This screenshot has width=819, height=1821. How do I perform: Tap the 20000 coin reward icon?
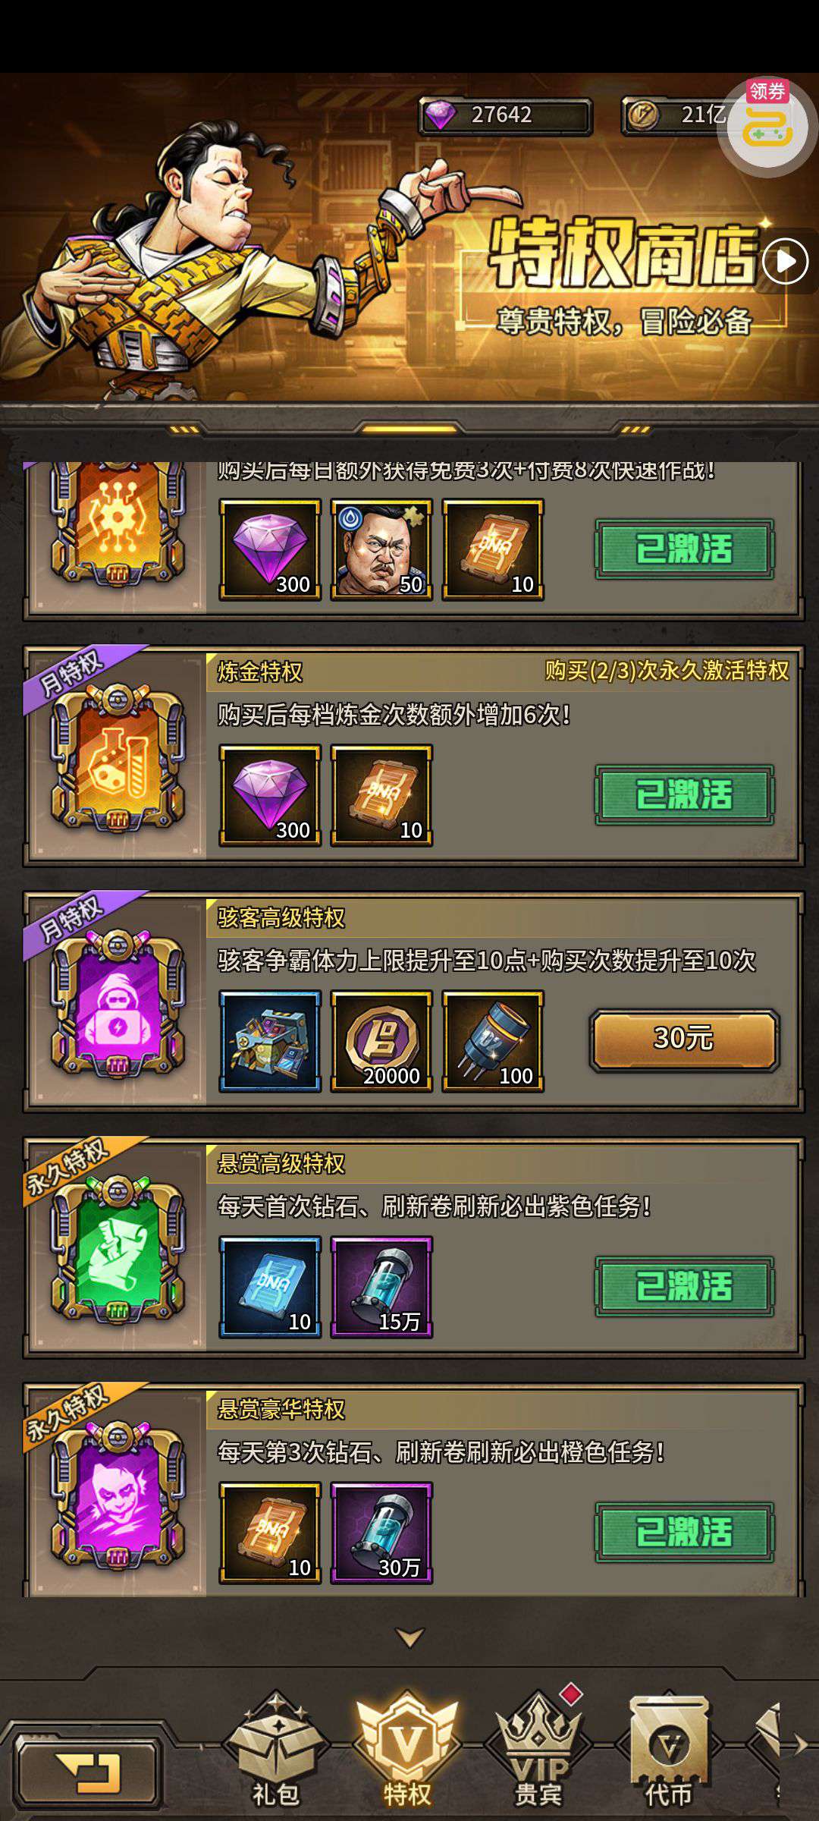381,1041
